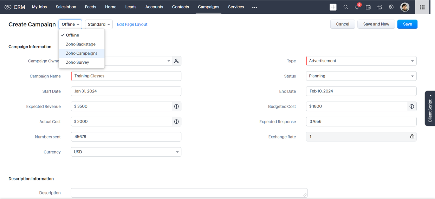Open the Campaigns tab

pyautogui.click(x=208, y=7)
